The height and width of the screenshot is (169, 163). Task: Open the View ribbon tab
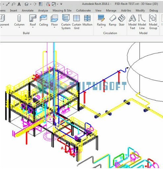click(98, 11)
